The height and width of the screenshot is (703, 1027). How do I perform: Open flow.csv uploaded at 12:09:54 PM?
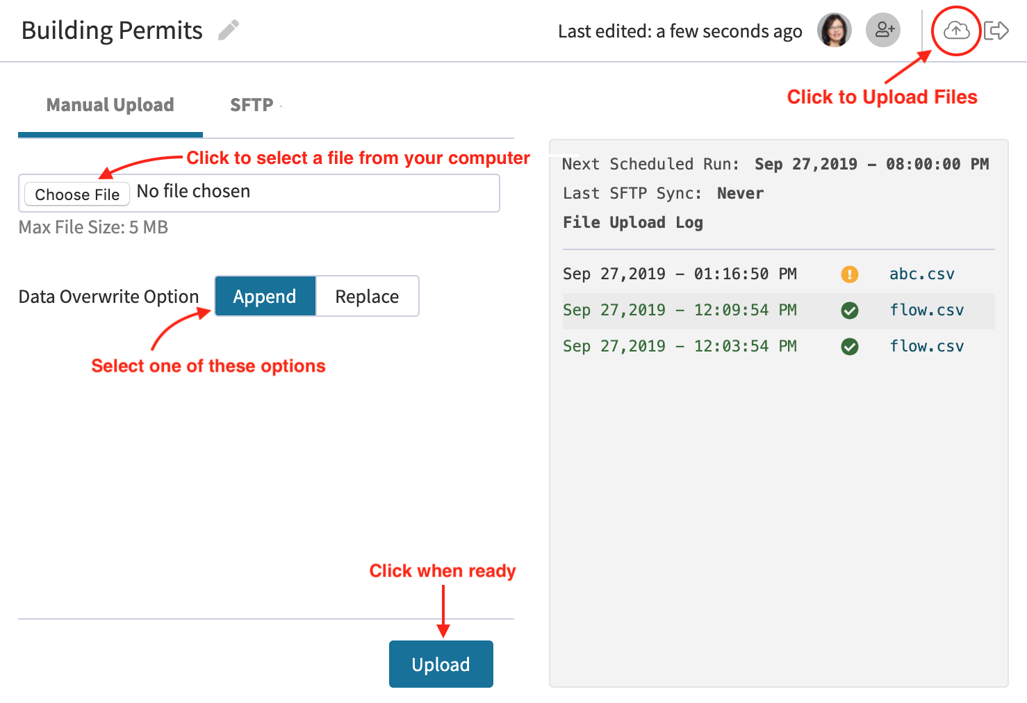(x=926, y=311)
